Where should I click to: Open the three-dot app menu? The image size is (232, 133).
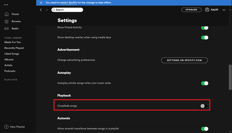6,5
